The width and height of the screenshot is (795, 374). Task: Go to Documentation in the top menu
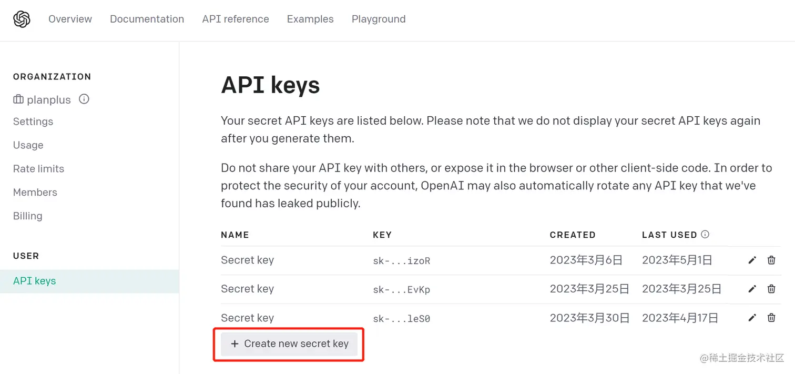pyautogui.click(x=147, y=19)
